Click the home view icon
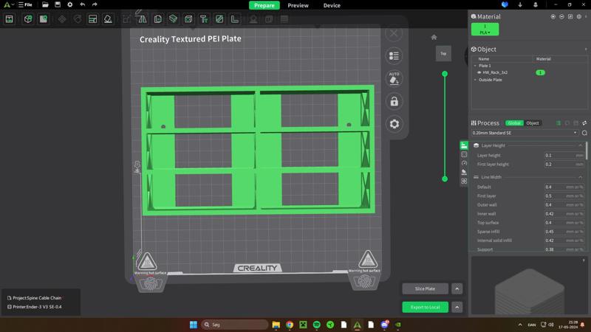Viewport: 591px width, 332px height. pyautogui.click(x=434, y=37)
